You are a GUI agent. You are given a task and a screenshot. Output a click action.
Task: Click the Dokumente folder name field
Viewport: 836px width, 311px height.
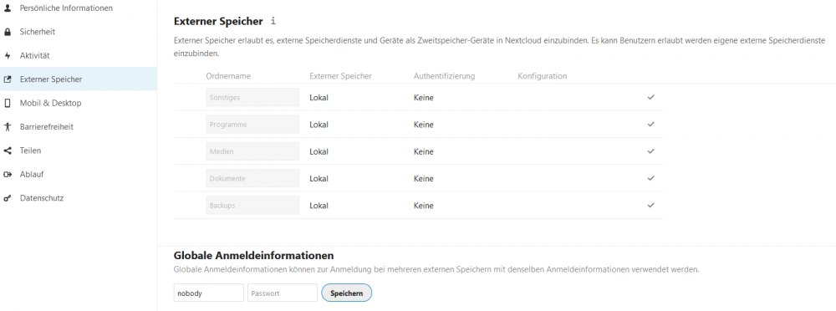(252, 178)
